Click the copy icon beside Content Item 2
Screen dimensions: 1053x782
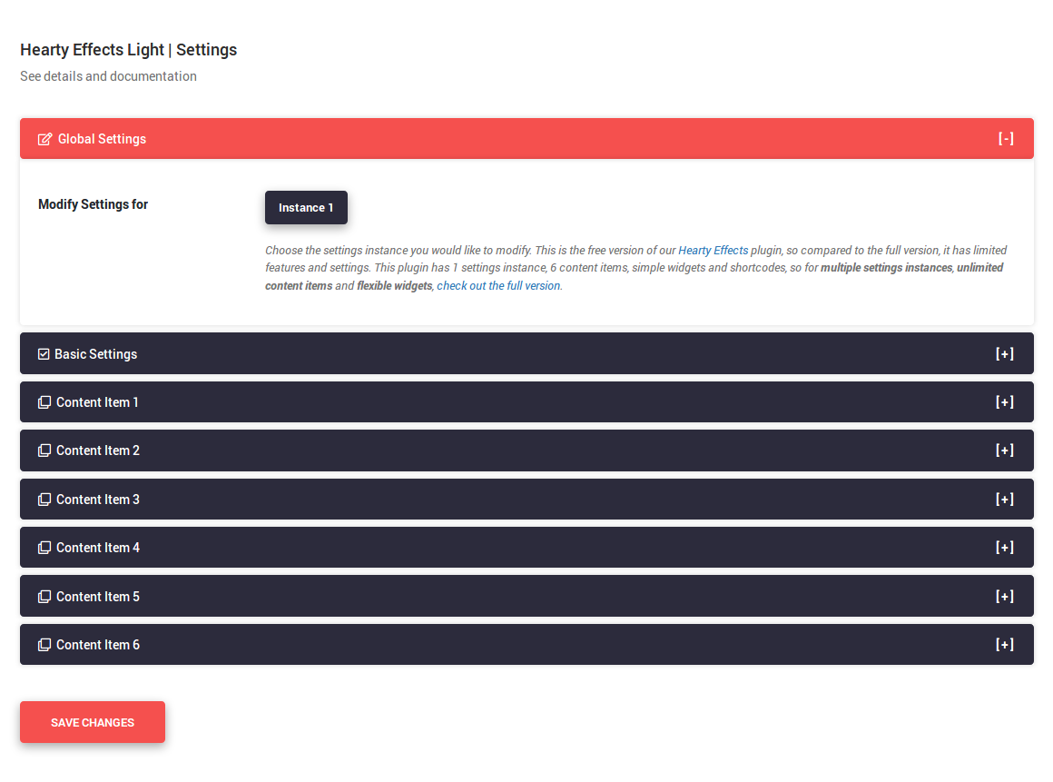[44, 450]
